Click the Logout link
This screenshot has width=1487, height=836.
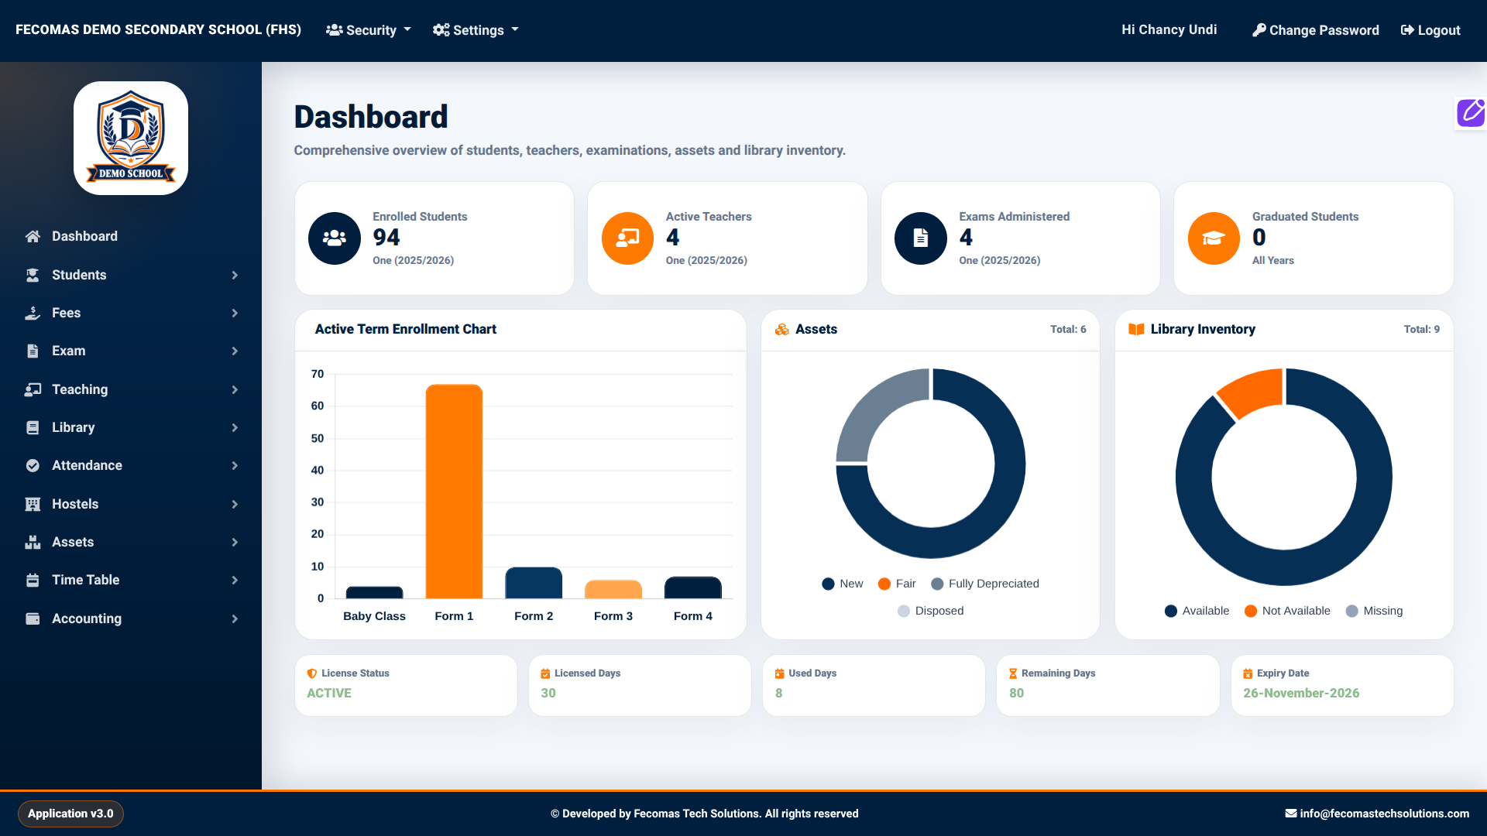click(1430, 30)
